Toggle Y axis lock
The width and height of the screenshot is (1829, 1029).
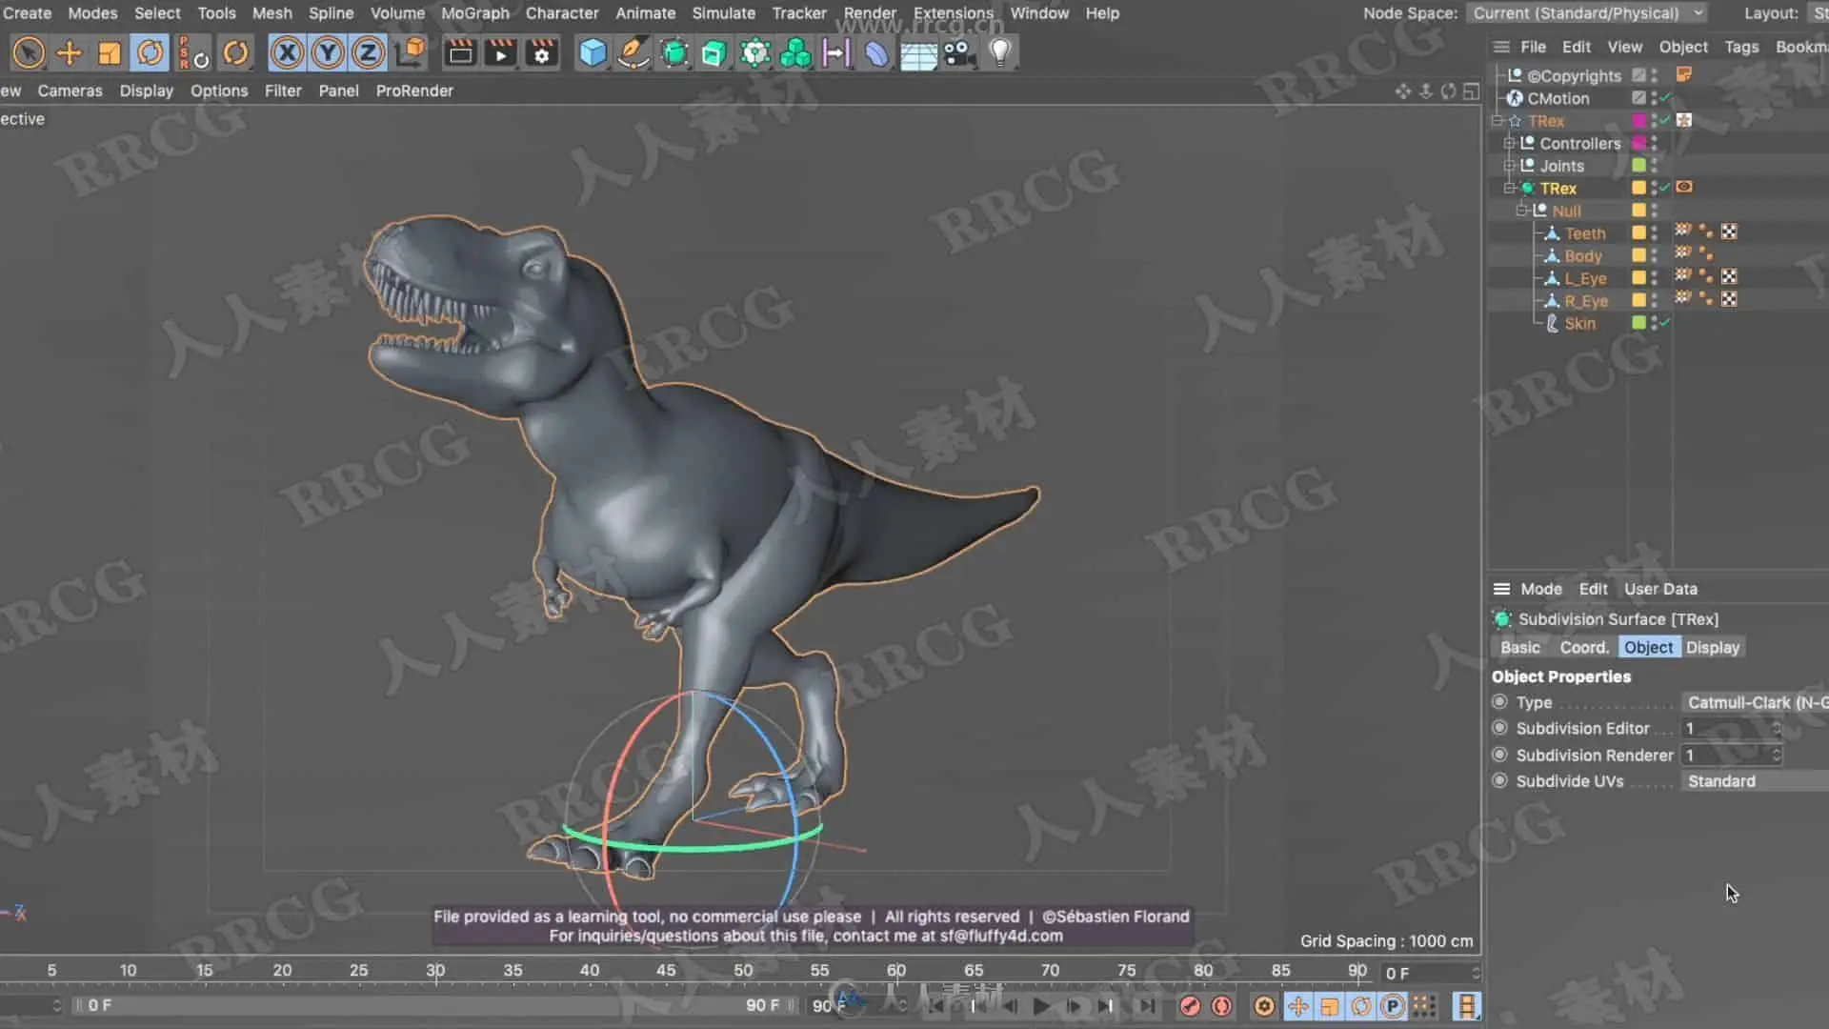tap(328, 52)
